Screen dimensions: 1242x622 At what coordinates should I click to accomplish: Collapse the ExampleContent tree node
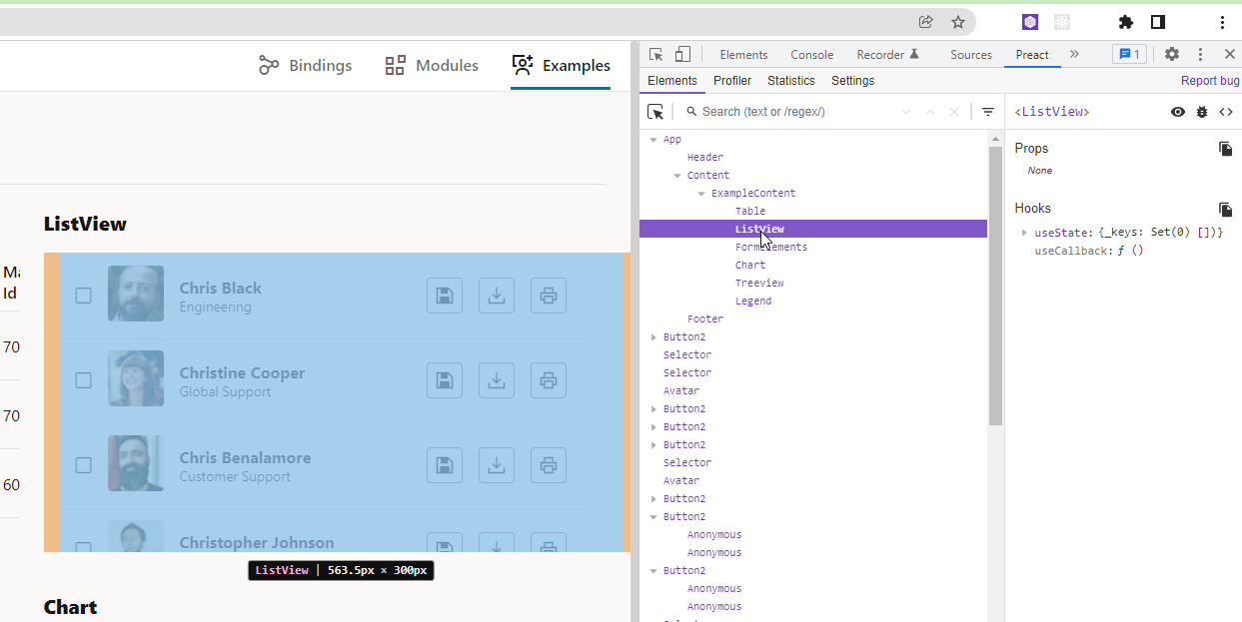[701, 194]
